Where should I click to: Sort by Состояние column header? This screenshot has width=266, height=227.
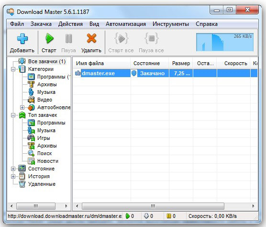pos(150,63)
